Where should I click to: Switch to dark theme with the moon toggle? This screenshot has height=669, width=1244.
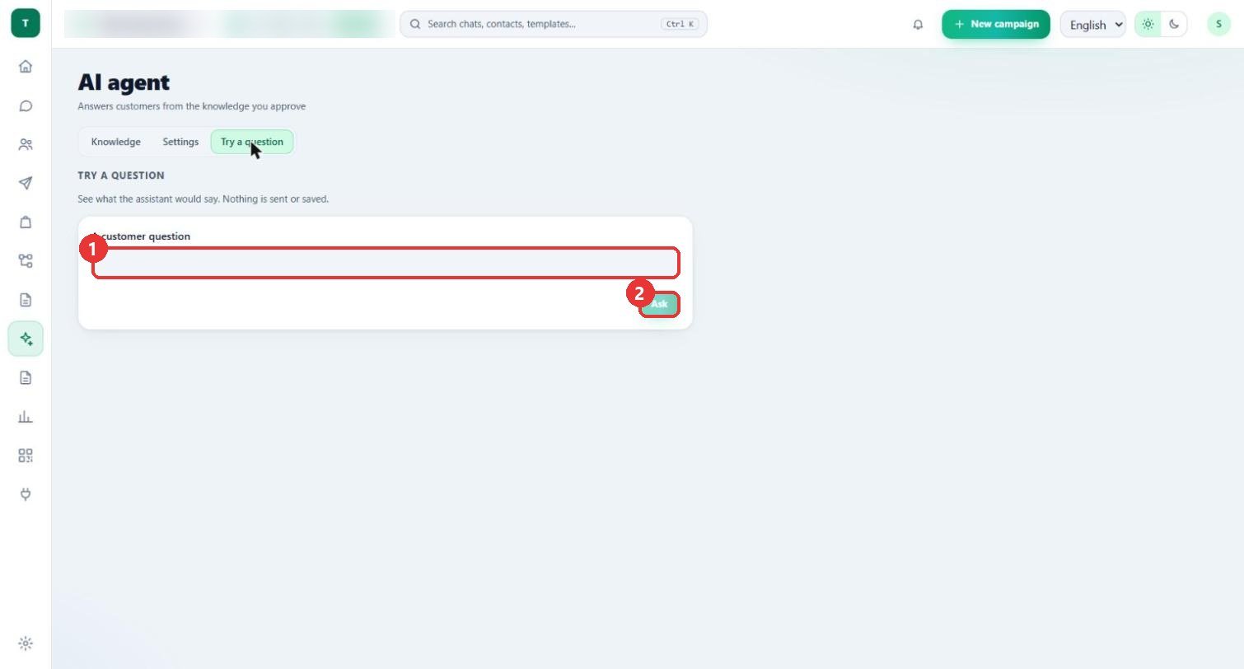(1174, 24)
